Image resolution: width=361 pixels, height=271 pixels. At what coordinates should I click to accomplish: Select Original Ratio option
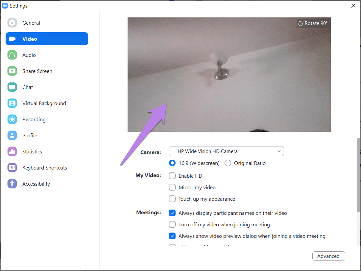[228, 163]
